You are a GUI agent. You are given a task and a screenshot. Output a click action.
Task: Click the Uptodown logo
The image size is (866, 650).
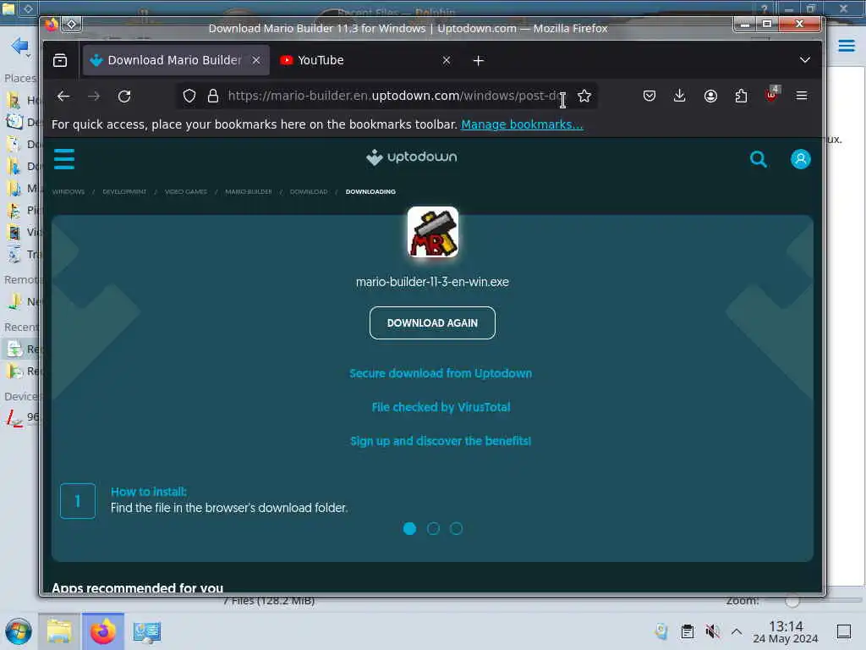pyautogui.click(x=412, y=157)
